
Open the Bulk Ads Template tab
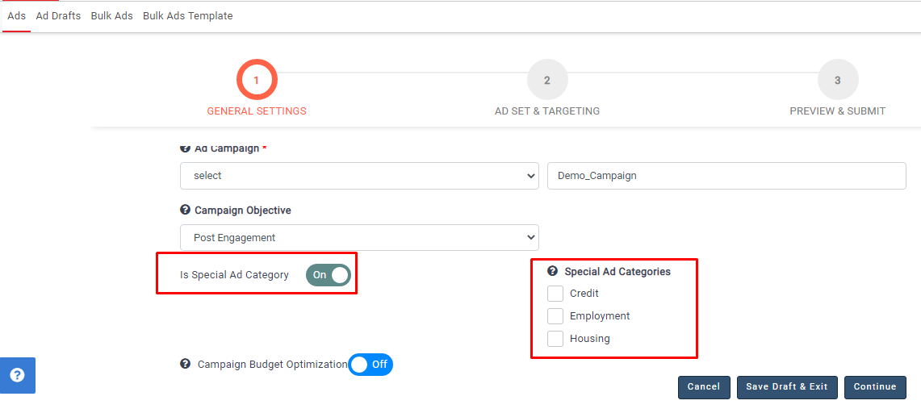coord(187,16)
